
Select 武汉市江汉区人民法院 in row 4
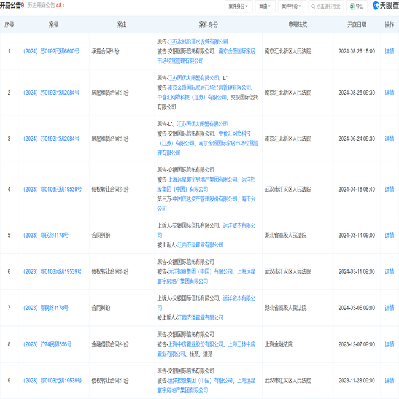(x=288, y=189)
